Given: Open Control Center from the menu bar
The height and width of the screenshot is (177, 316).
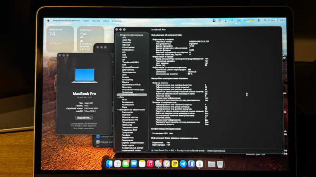Looking at the screenshot, I should click(x=259, y=20).
